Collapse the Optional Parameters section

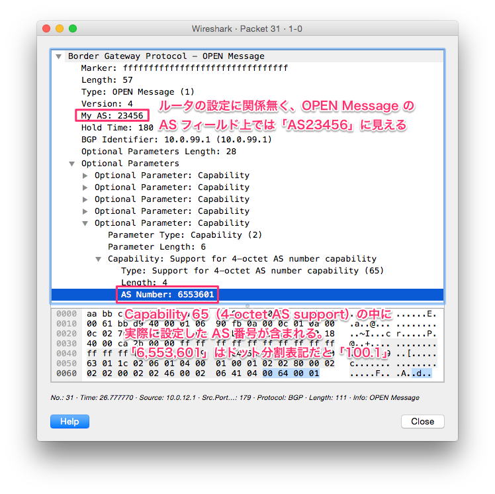(71, 164)
